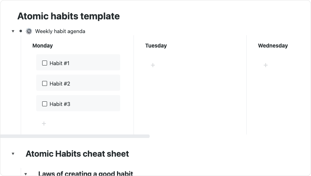Collapse the Atomic Habits cheat sheet heading
Screen dimensions: 311x176
click(13, 154)
